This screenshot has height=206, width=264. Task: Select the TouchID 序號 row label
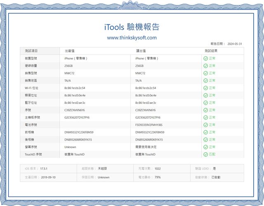(33, 154)
